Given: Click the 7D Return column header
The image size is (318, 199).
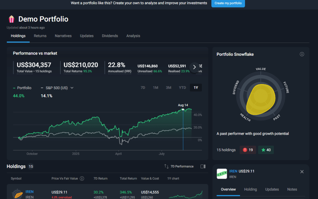Looking at the screenshot, I should (100, 178).
